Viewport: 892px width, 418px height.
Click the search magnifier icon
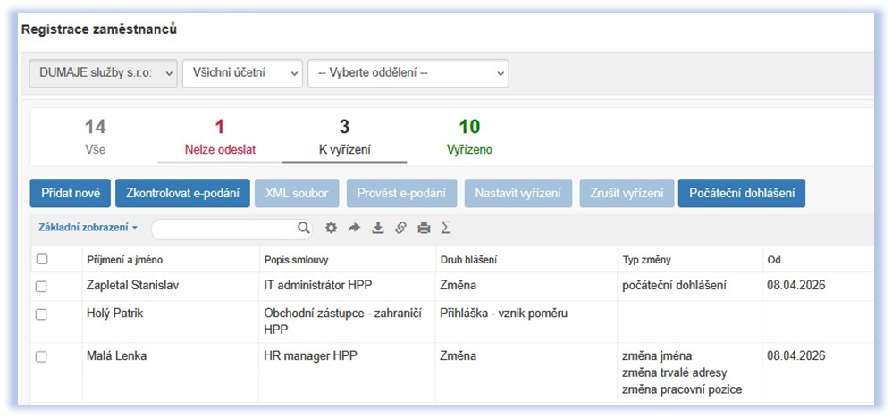point(304,228)
